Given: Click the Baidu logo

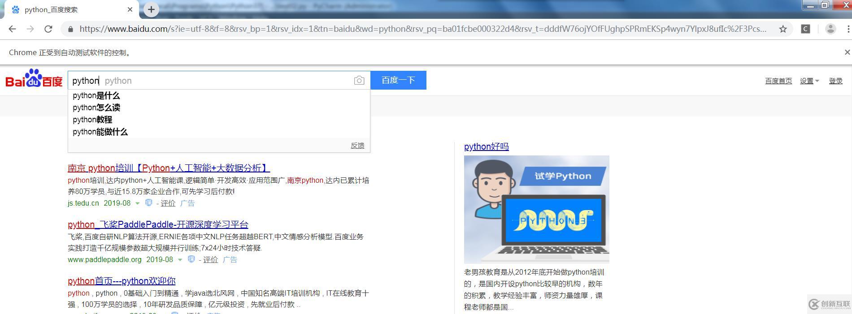Looking at the screenshot, I should point(34,78).
